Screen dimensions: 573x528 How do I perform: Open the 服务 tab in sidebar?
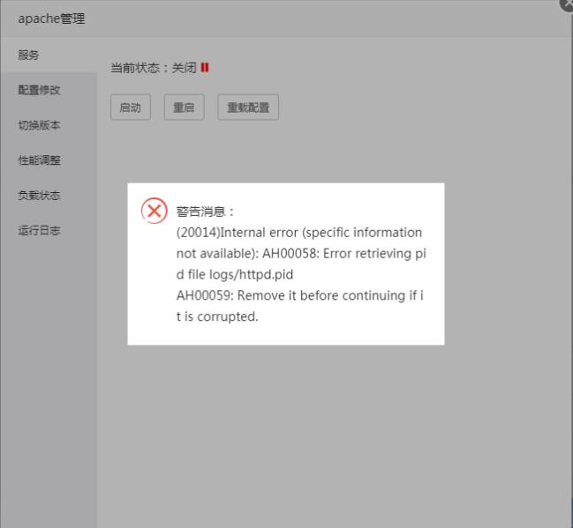(x=49, y=56)
